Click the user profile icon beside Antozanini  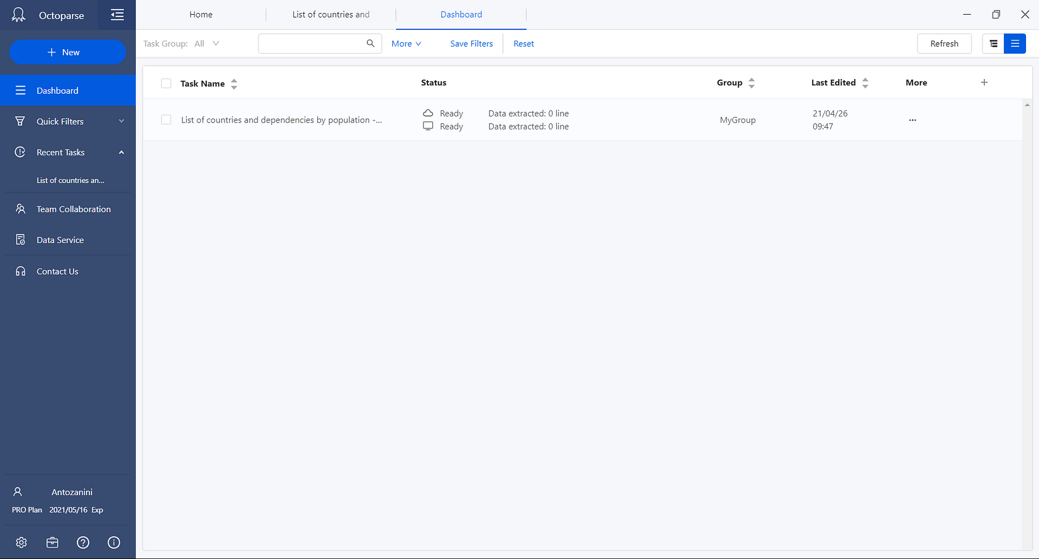[18, 492]
